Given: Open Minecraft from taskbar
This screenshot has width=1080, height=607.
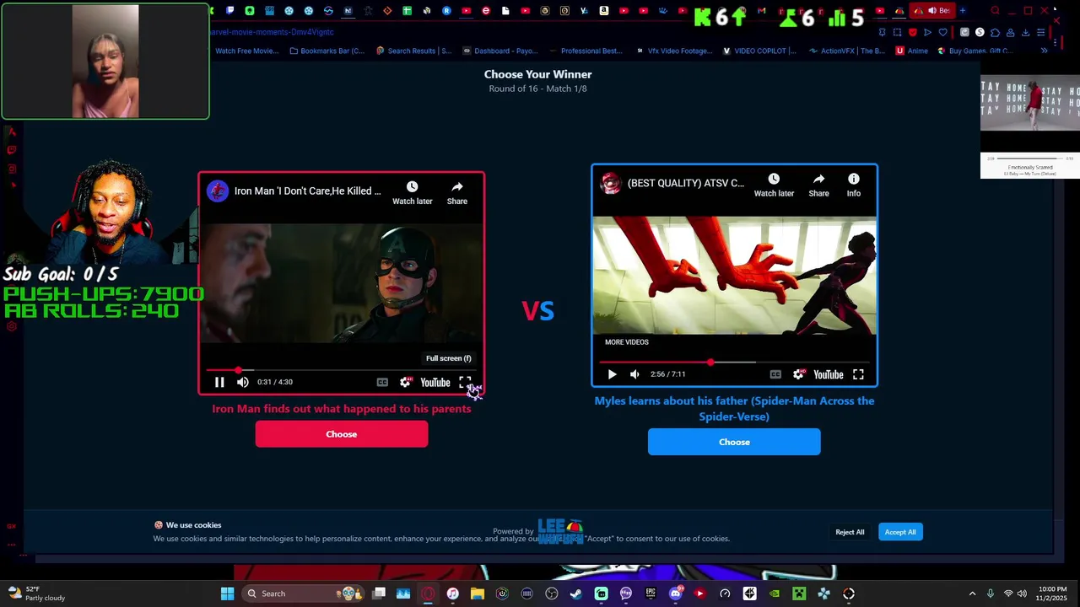Looking at the screenshot, I should click(x=799, y=594).
